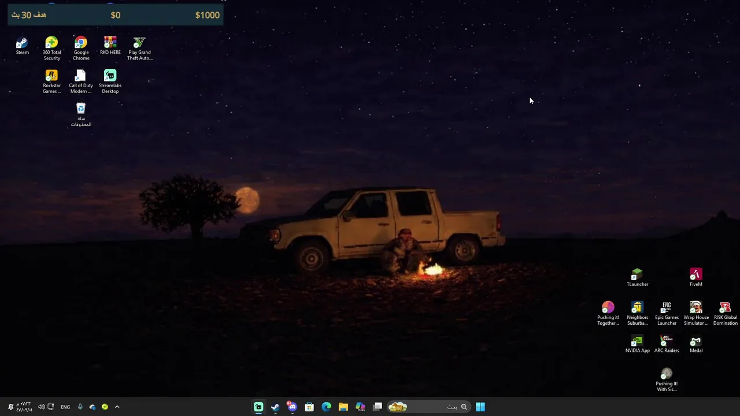
Task: Open Streamlabs from the taskbar
Action: coord(258,407)
